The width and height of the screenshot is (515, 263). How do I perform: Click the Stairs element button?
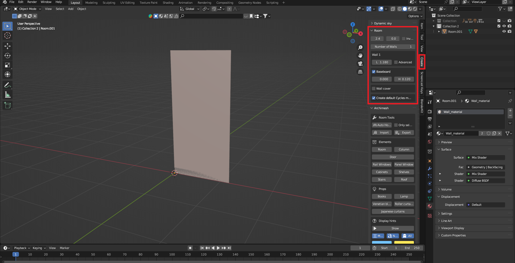[x=382, y=180]
